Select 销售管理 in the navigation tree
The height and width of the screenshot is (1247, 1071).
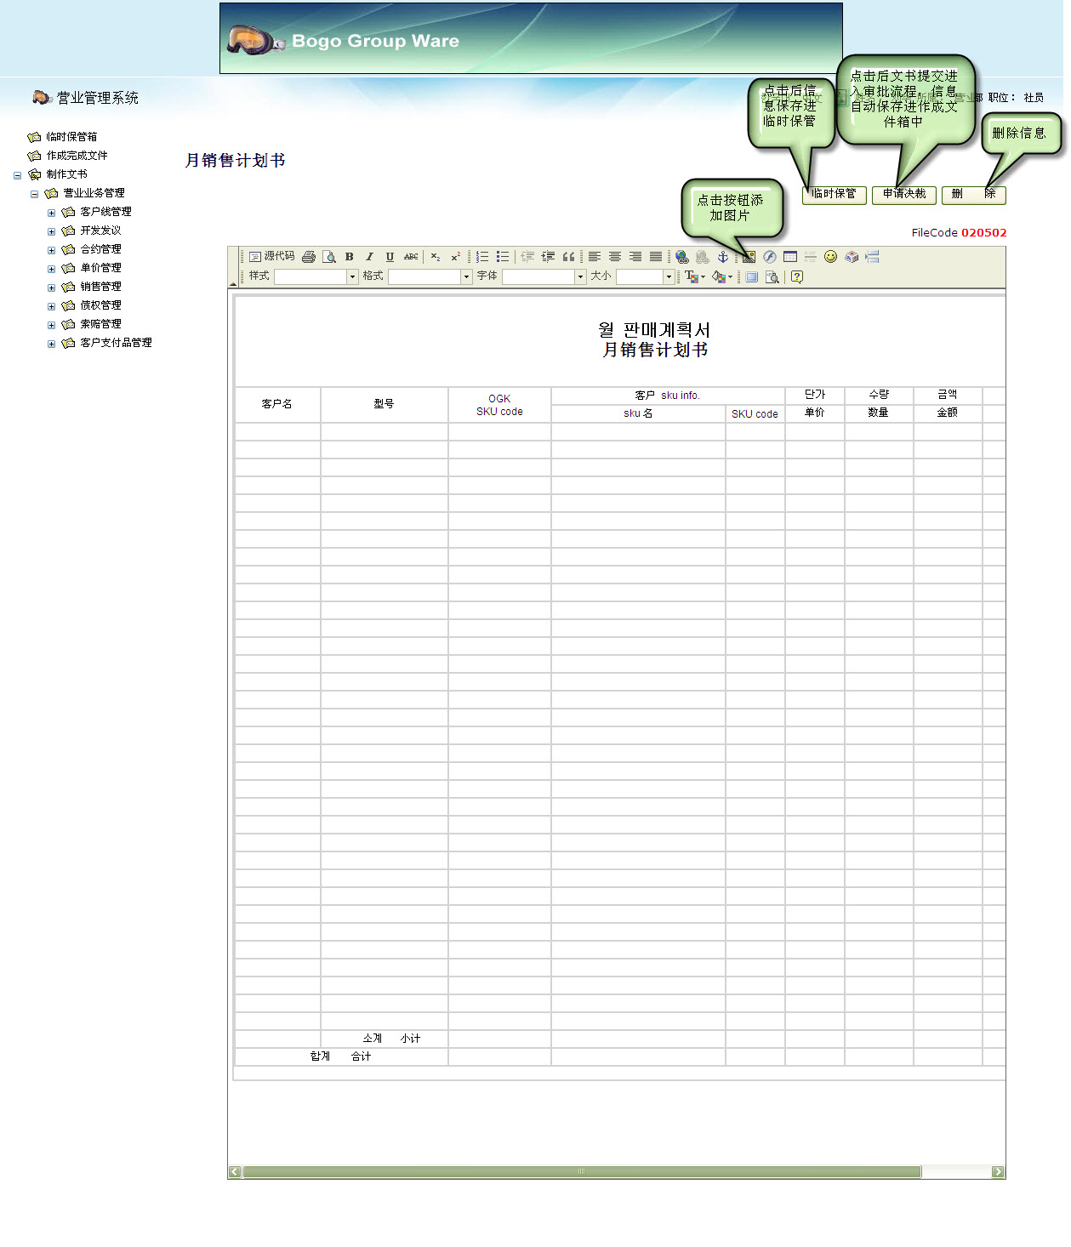[100, 287]
